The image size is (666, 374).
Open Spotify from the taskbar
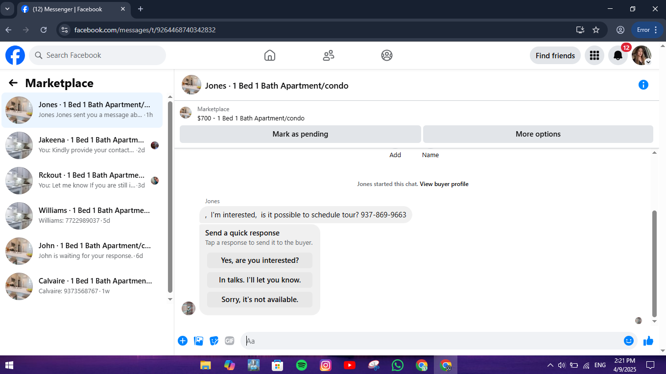pos(302,365)
